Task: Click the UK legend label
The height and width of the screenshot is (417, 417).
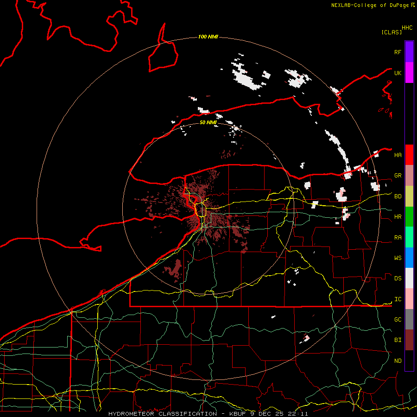Action: [398, 73]
